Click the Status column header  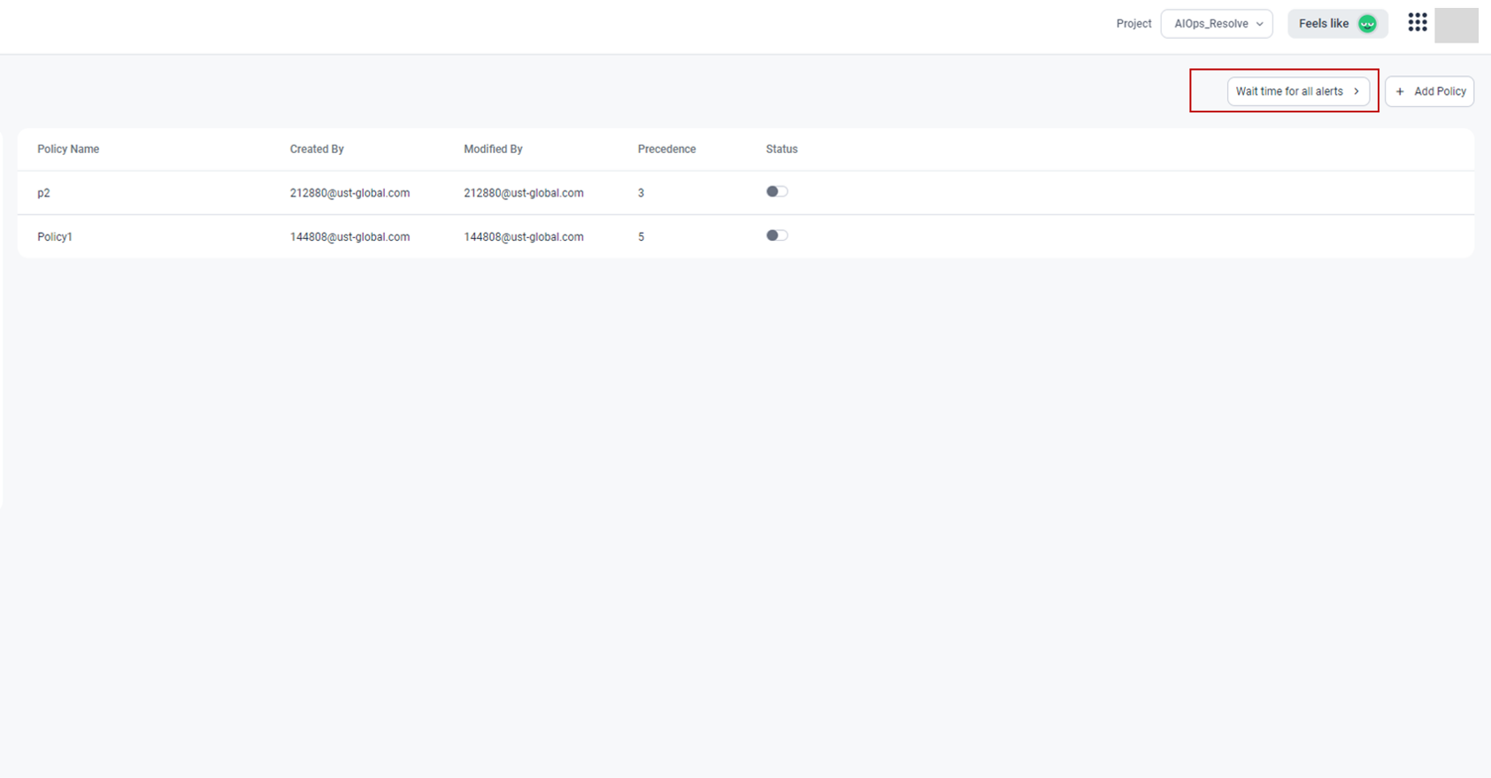pyautogui.click(x=781, y=149)
